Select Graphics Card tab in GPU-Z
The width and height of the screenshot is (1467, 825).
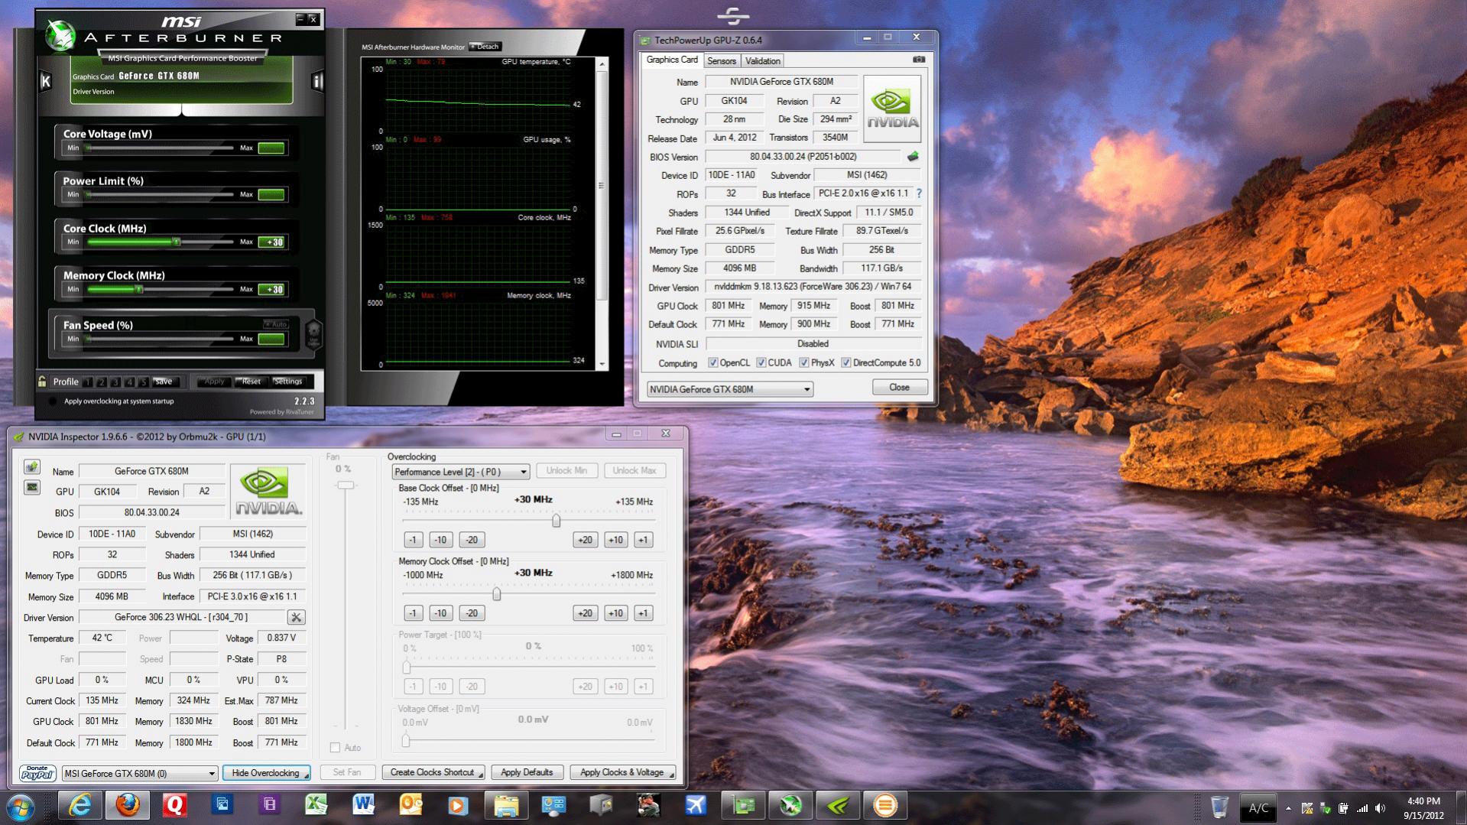[x=672, y=60]
